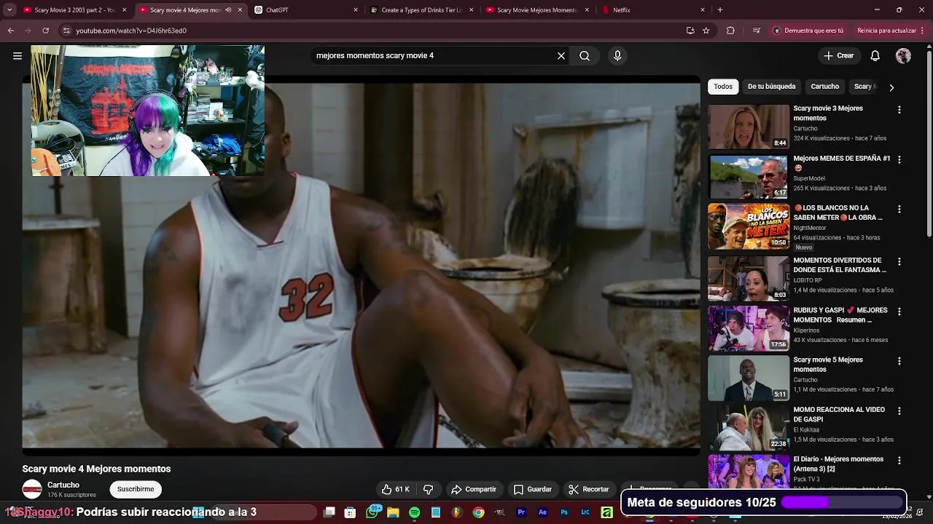Image resolution: width=933 pixels, height=524 pixels.
Task: Select the Cartucho filter chip
Action: [x=825, y=87]
